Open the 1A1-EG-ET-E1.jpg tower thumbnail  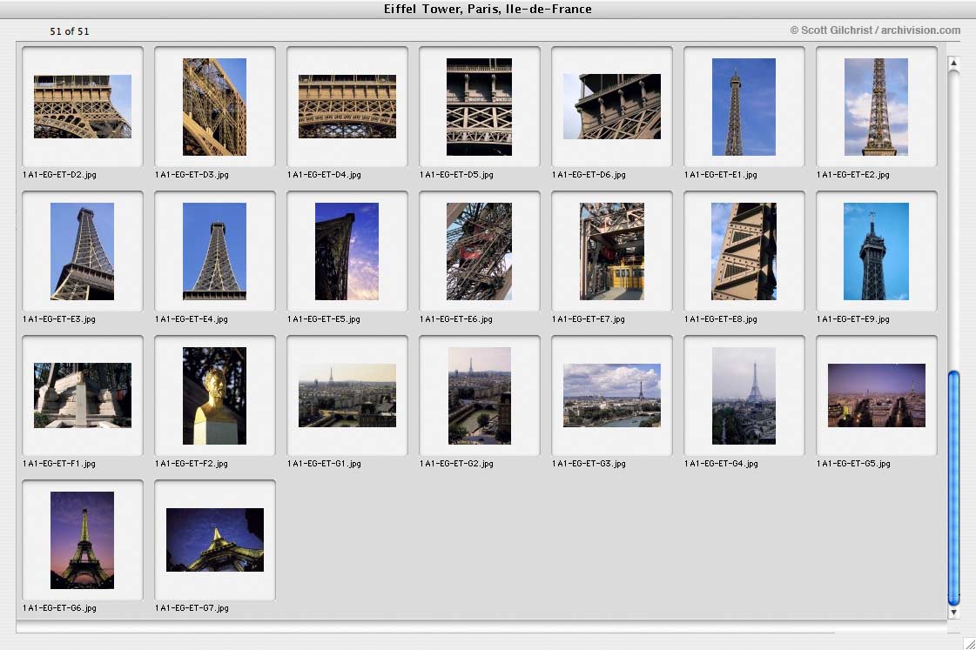tap(744, 107)
